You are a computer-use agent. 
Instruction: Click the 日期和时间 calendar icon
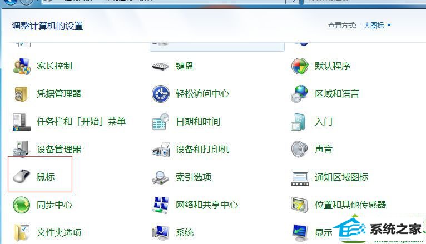click(x=161, y=122)
